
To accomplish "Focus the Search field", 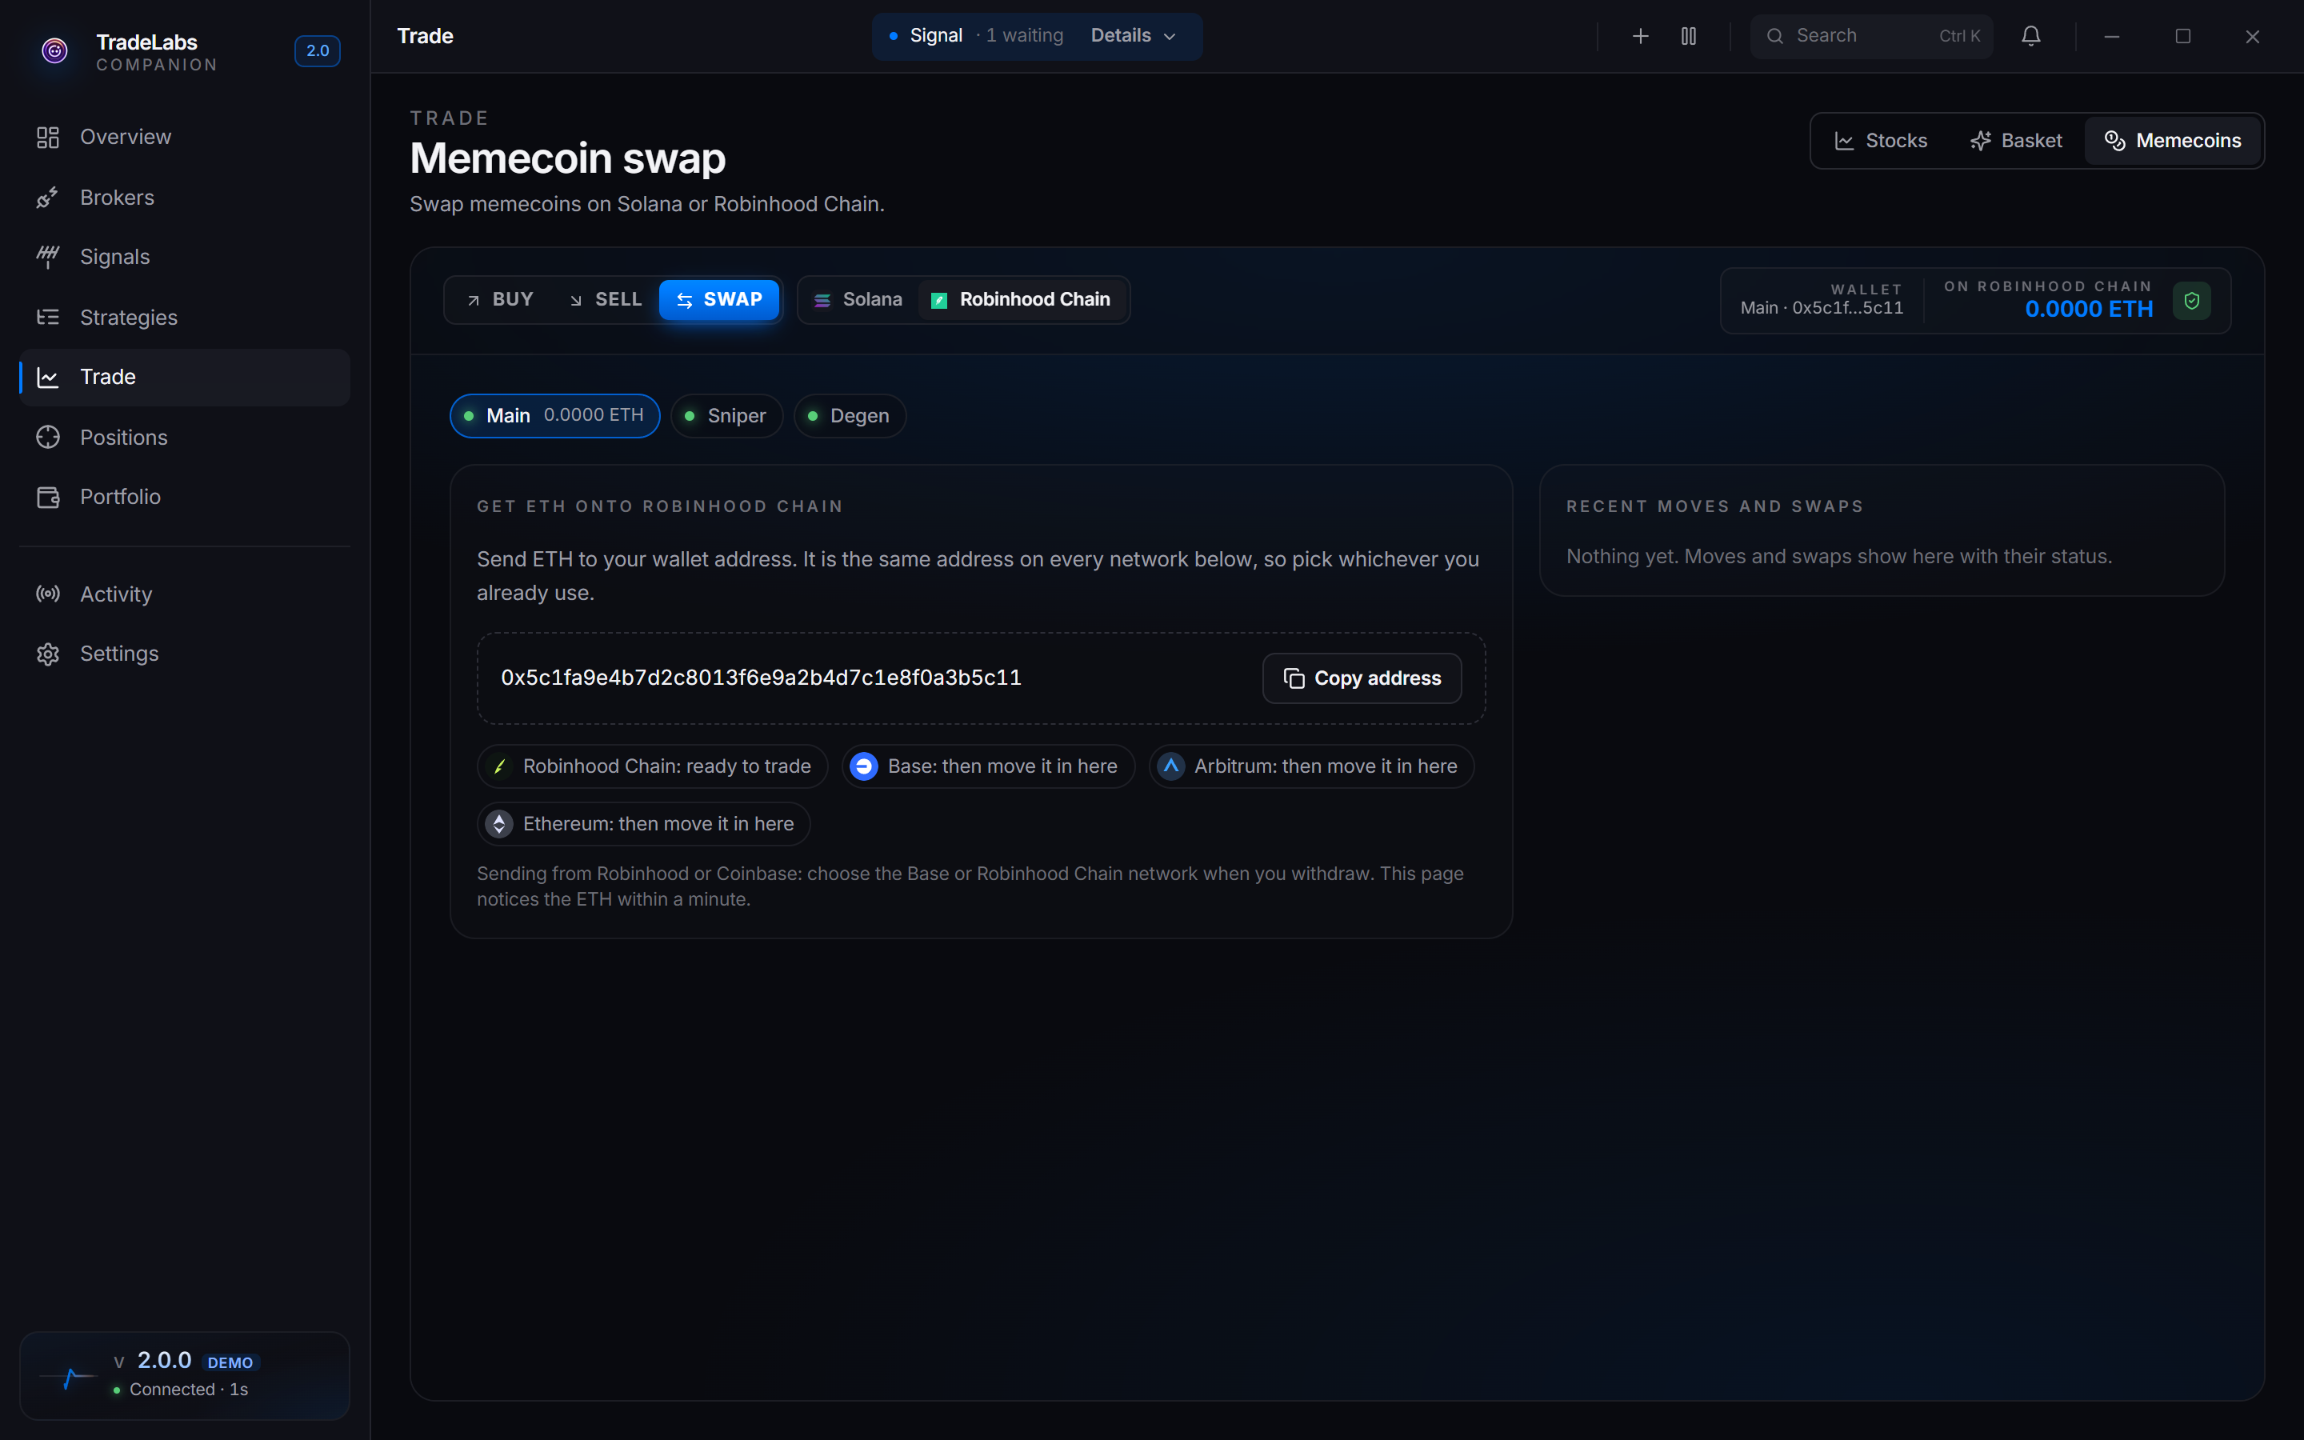I will click(1872, 36).
